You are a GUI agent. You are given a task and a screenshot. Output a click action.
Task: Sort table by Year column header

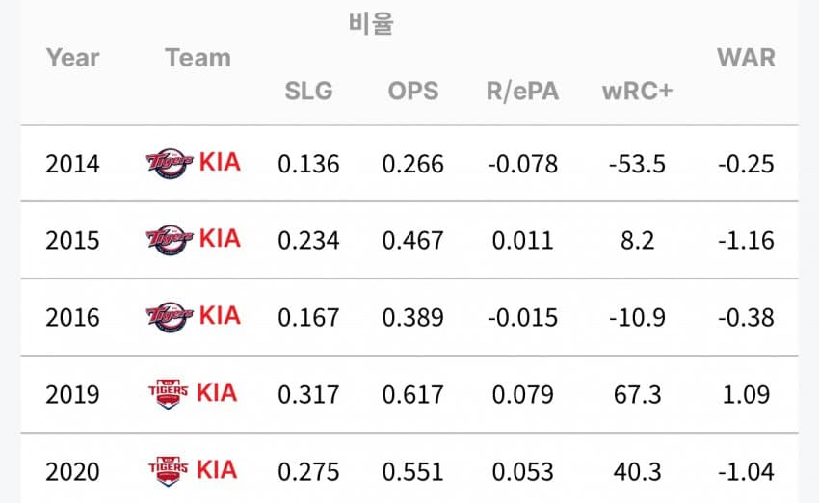(72, 58)
